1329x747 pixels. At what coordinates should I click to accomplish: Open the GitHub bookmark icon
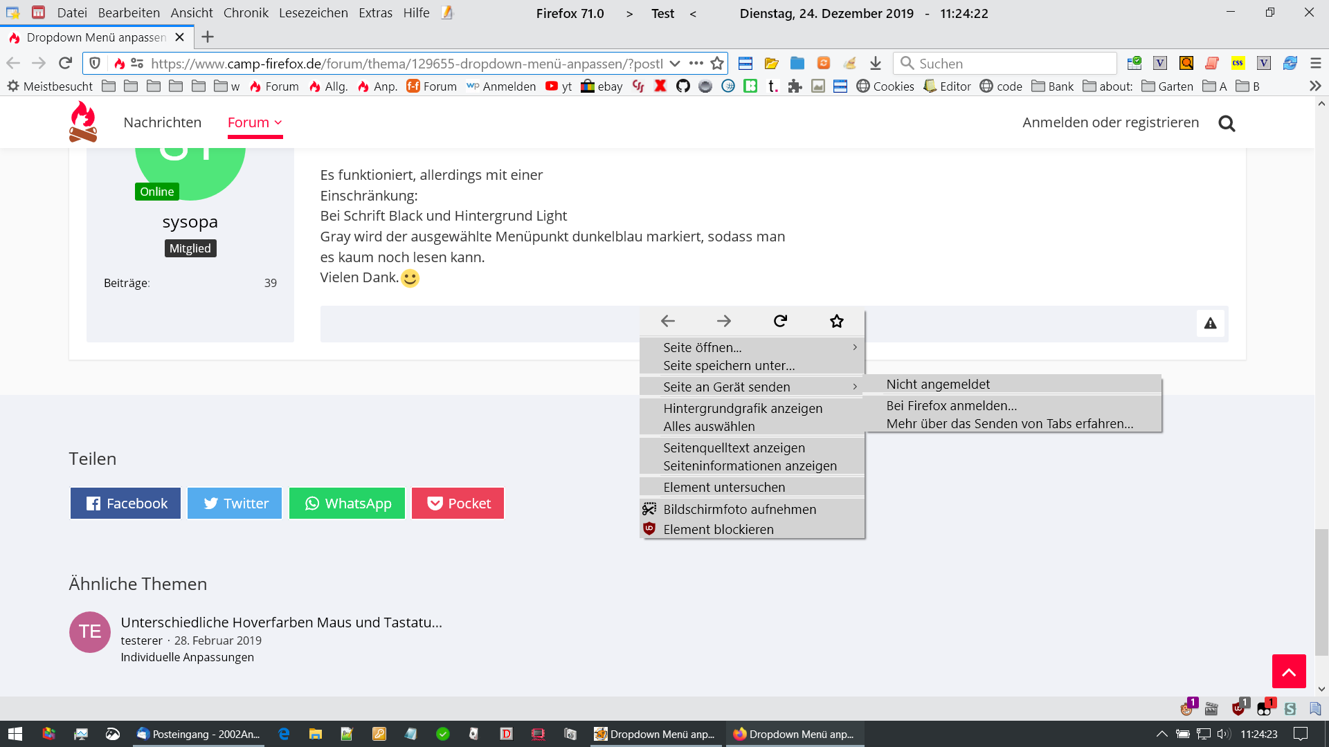tap(682, 86)
